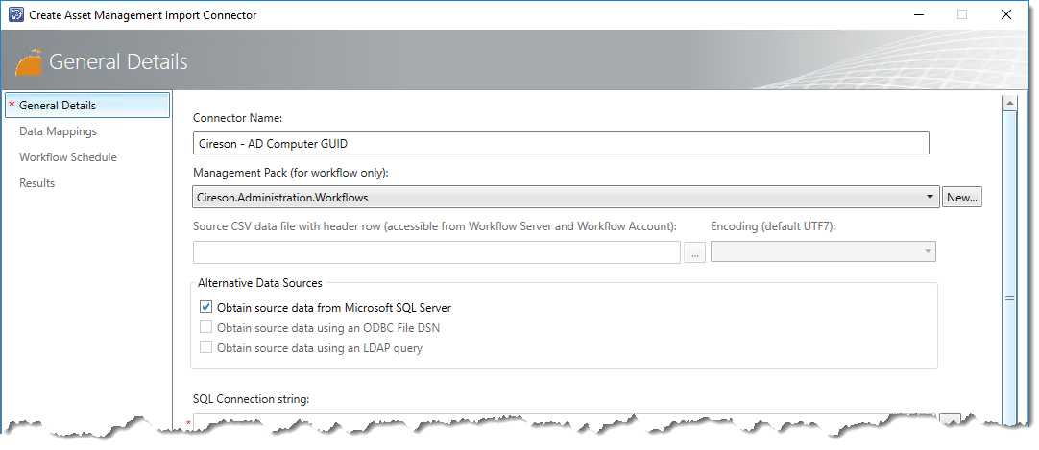
Task: Click the scrollbar up arrow
Action: [x=1009, y=103]
